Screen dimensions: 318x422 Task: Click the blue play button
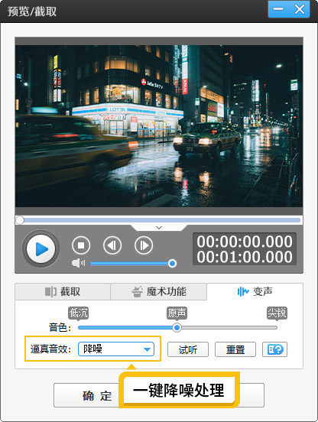(x=41, y=249)
